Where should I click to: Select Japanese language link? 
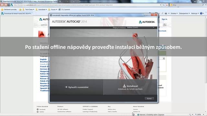[44, 76]
